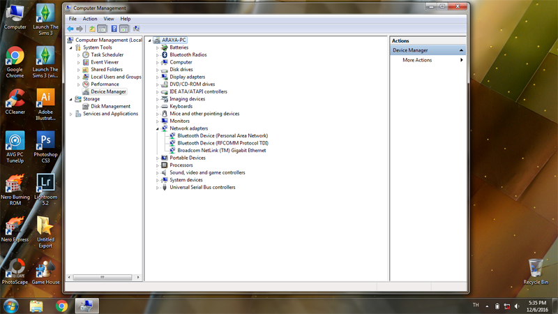
Task: Open the Google Chrome desktop shortcut
Action: [x=15, y=62]
